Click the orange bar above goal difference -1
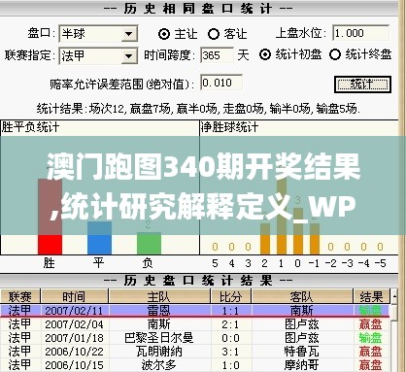The height and width of the screenshot is (372, 406). 315,239
